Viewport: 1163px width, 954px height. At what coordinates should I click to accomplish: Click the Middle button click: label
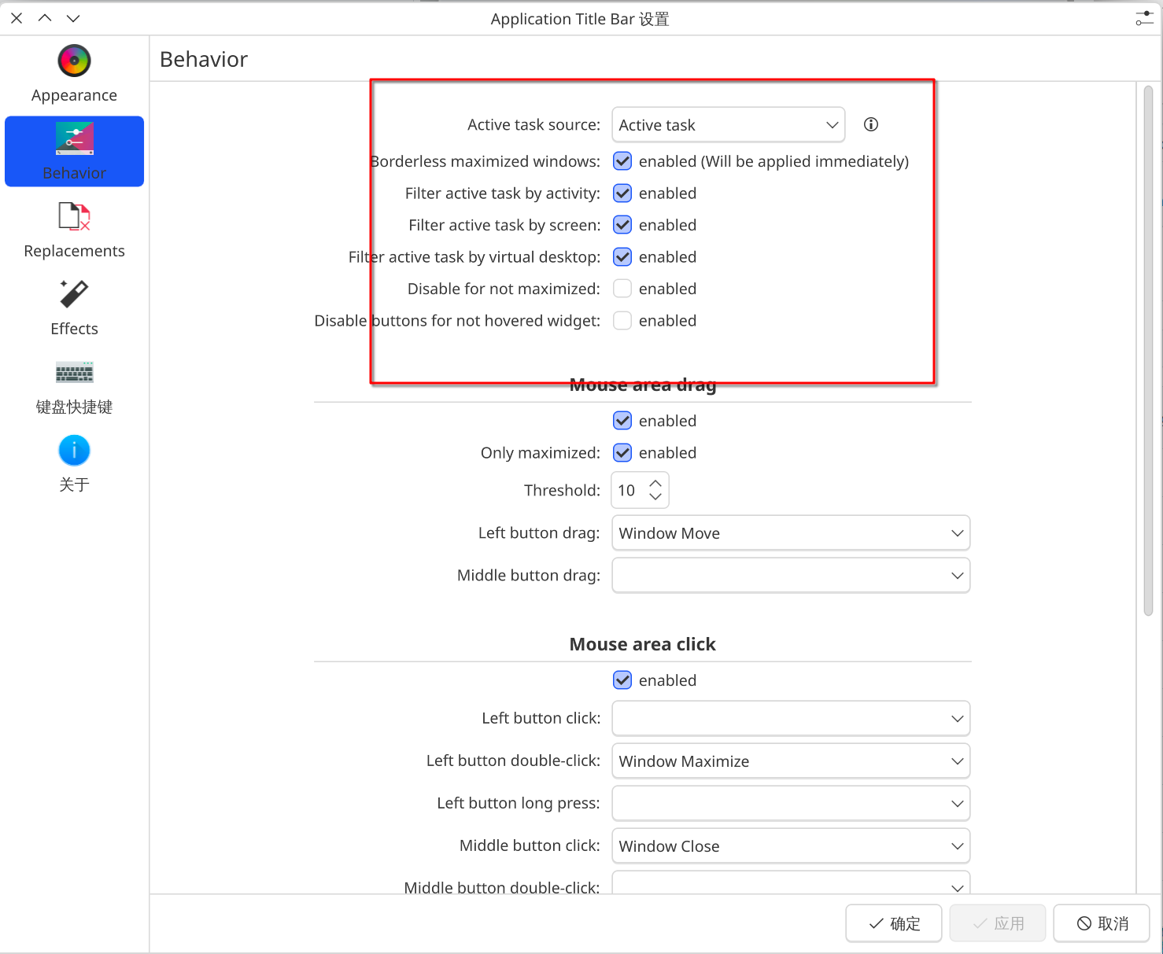click(530, 845)
